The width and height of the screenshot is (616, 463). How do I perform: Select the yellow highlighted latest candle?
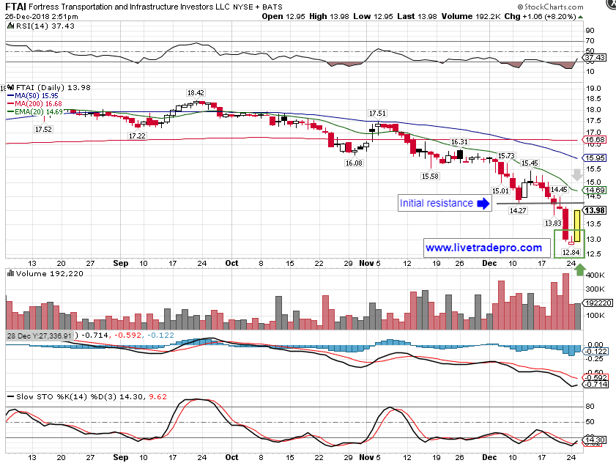tap(577, 226)
